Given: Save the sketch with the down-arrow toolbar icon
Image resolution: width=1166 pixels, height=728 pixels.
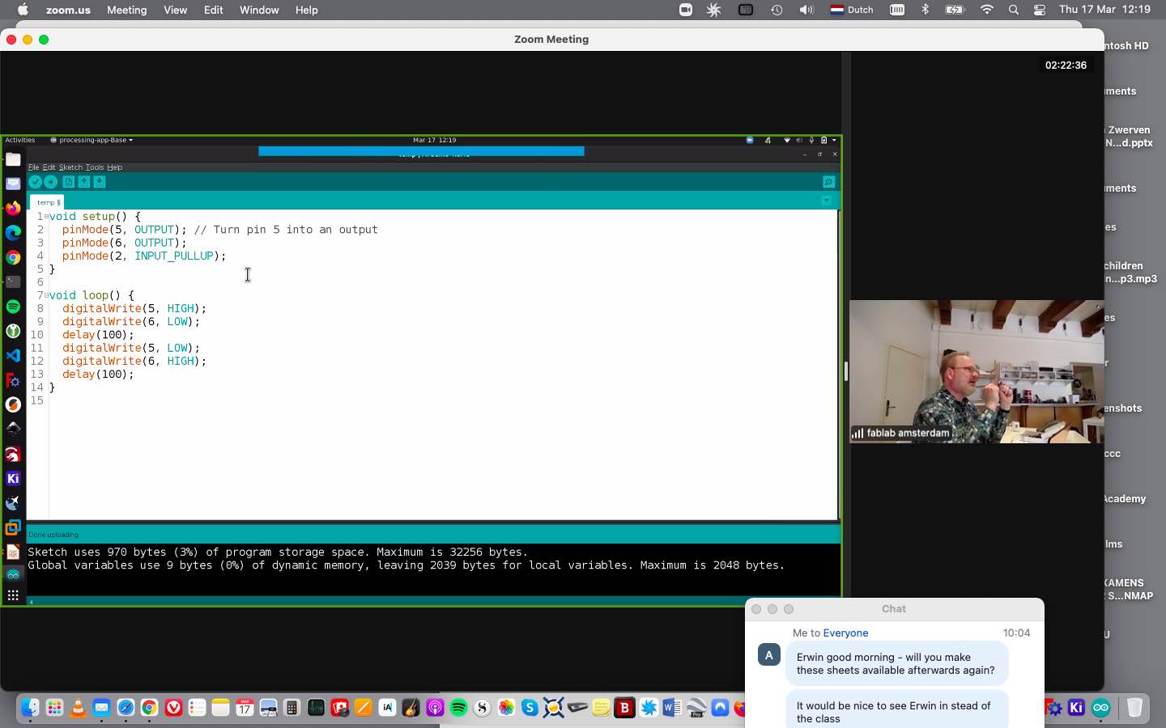Looking at the screenshot, I should [x=99, y=182].
